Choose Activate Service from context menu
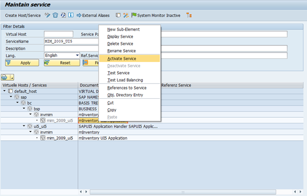Viewport: 307px width, 196px height. (x=122, y=58)
